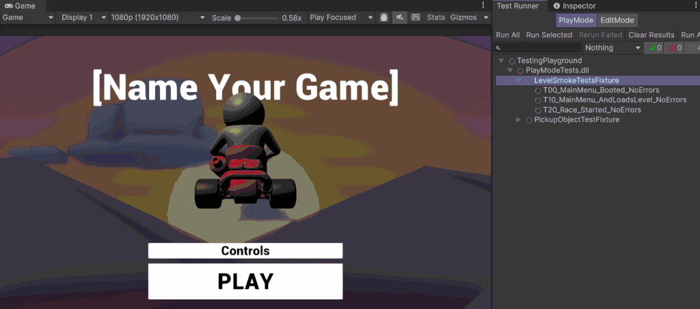Select the LevelSmokeTestsFixture row
Image resolution: width=700 pixels, height=309 pixels.
598,80
